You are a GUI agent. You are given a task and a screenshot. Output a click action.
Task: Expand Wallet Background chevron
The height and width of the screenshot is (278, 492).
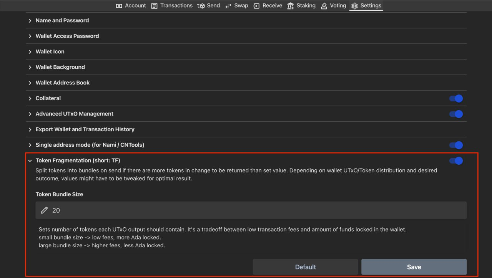tap(30, 67)
